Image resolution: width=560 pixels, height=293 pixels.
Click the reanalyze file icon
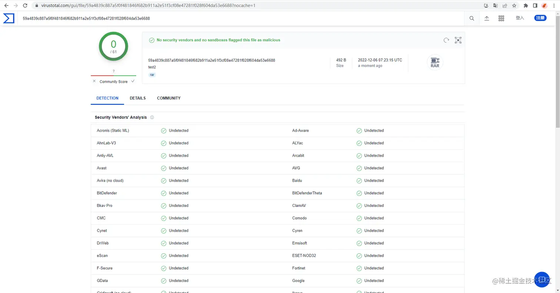coord(446,40)
